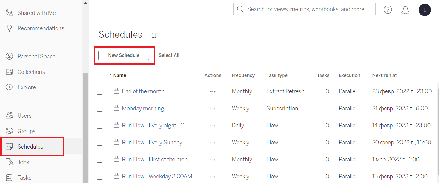439x183 pixels.
Task: Click the search views and workbooks field
Action: coord(304,9)
